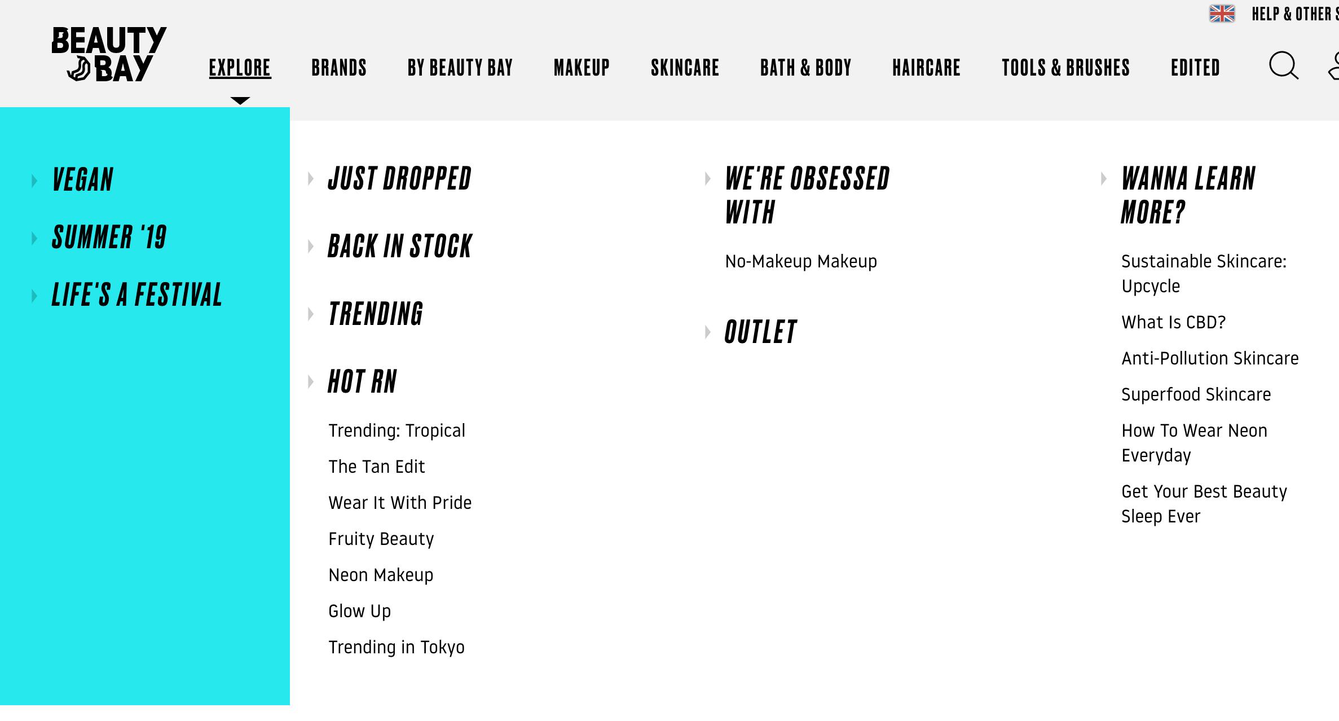Select Skincare in the navigation bar

(685, 68)
